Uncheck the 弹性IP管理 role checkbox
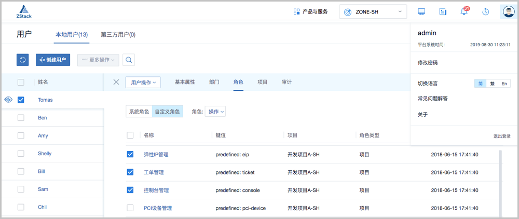The width and height of the screenshot is (519, 219). click(x=130, y=154)
